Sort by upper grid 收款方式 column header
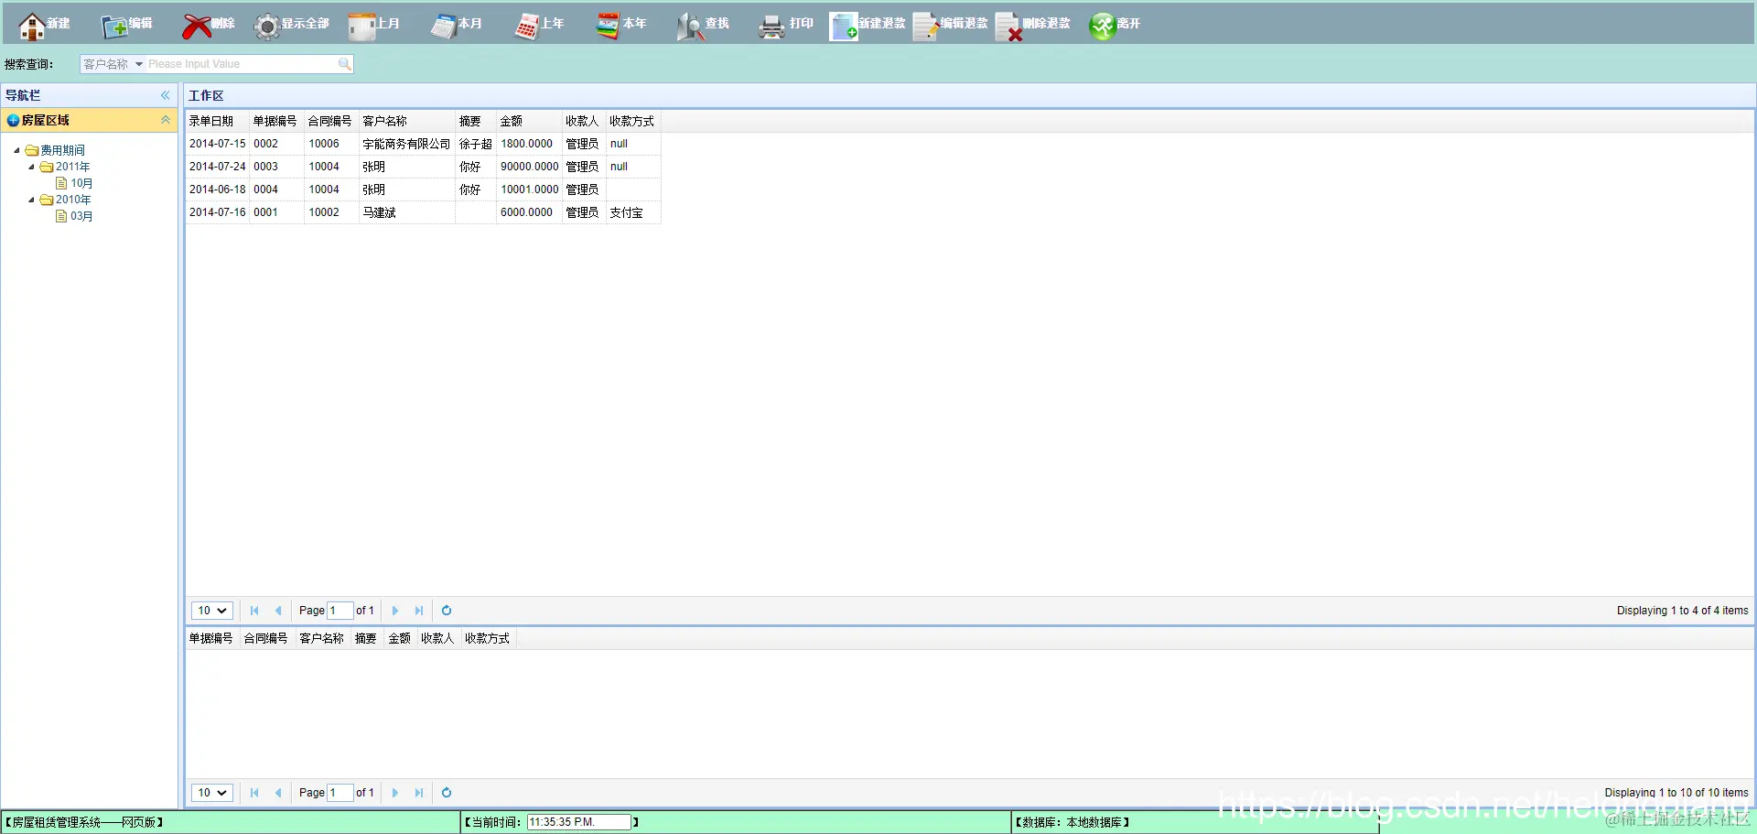This screenshot has width=1757, height=834. point(633,121)
